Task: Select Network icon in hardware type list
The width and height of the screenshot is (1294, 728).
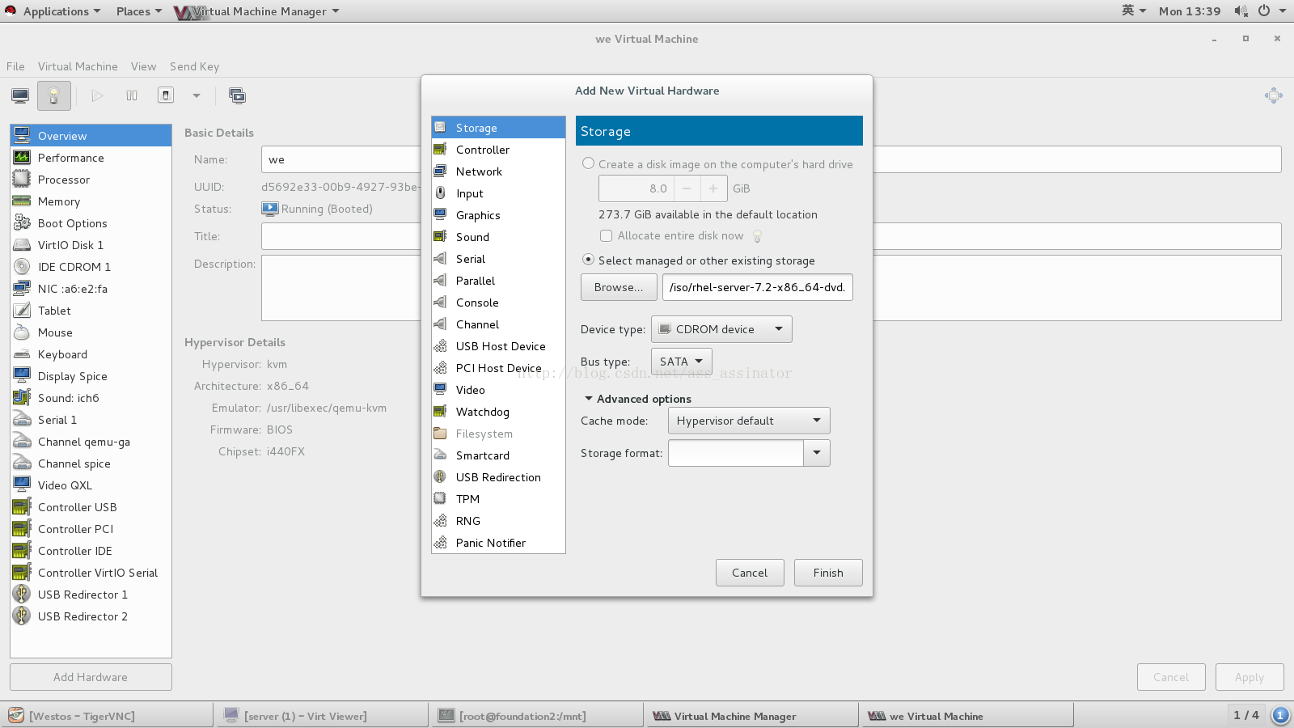Action: (441, 171)
